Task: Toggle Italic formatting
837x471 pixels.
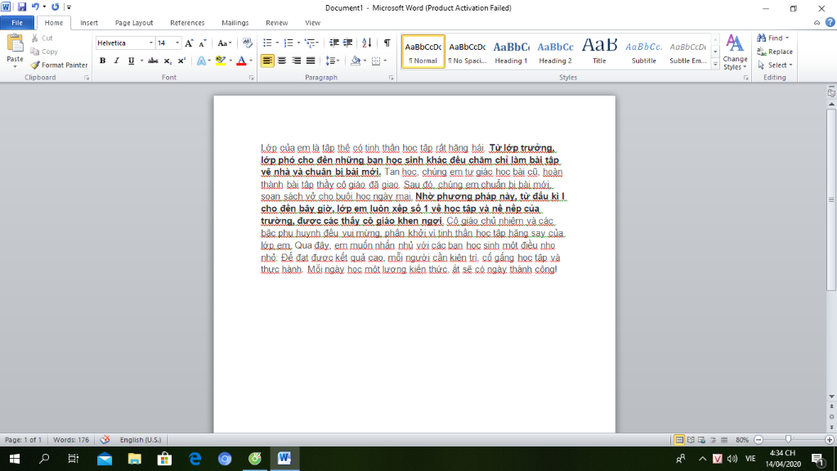Action: 116,61
